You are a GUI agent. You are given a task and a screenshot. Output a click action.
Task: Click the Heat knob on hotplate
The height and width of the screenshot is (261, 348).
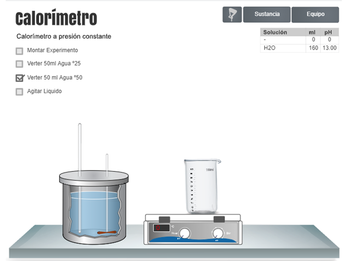pyautogui.click(x=185, y=233)
